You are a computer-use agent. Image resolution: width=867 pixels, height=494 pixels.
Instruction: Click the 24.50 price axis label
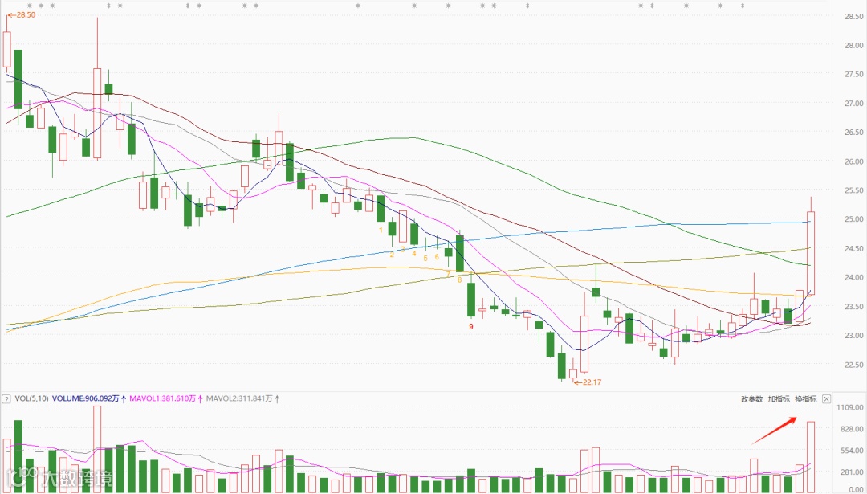[853, 248]
